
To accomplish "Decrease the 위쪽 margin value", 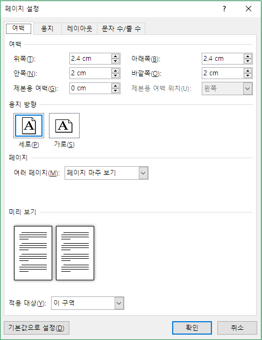I will tap(115, 61).
